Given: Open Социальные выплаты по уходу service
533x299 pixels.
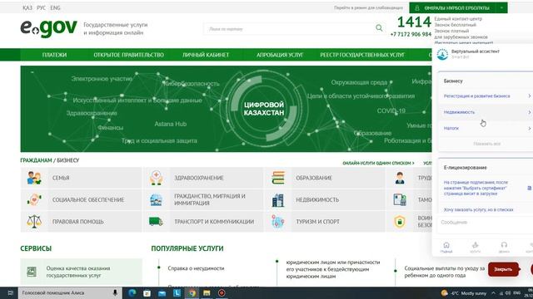Looking at the screenshot, I should [445, 272].
